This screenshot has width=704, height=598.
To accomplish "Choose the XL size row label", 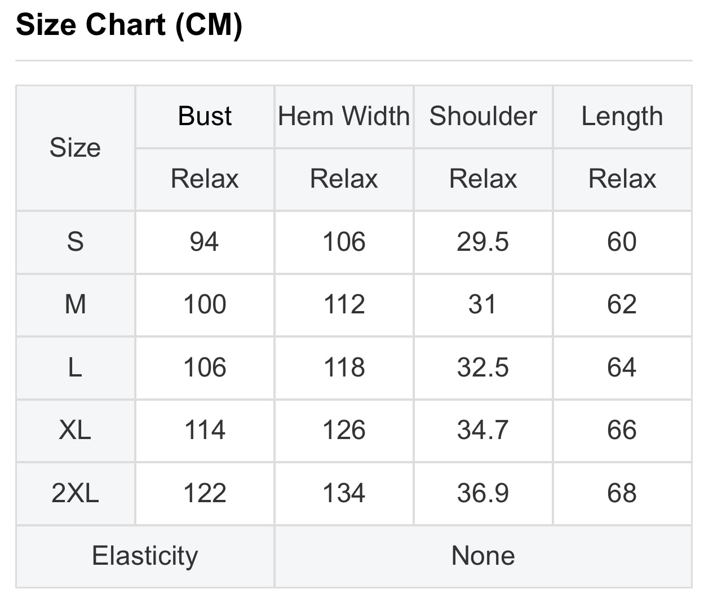I will point(75,430).
